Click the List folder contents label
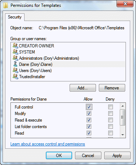 click(x=31, y=127)
